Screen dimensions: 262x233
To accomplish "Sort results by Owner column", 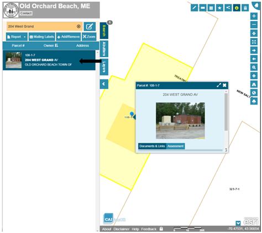I will (51, 46).
